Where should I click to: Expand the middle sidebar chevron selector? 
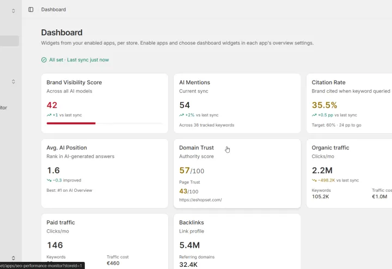pyautogui.click(x=13, y=82)
